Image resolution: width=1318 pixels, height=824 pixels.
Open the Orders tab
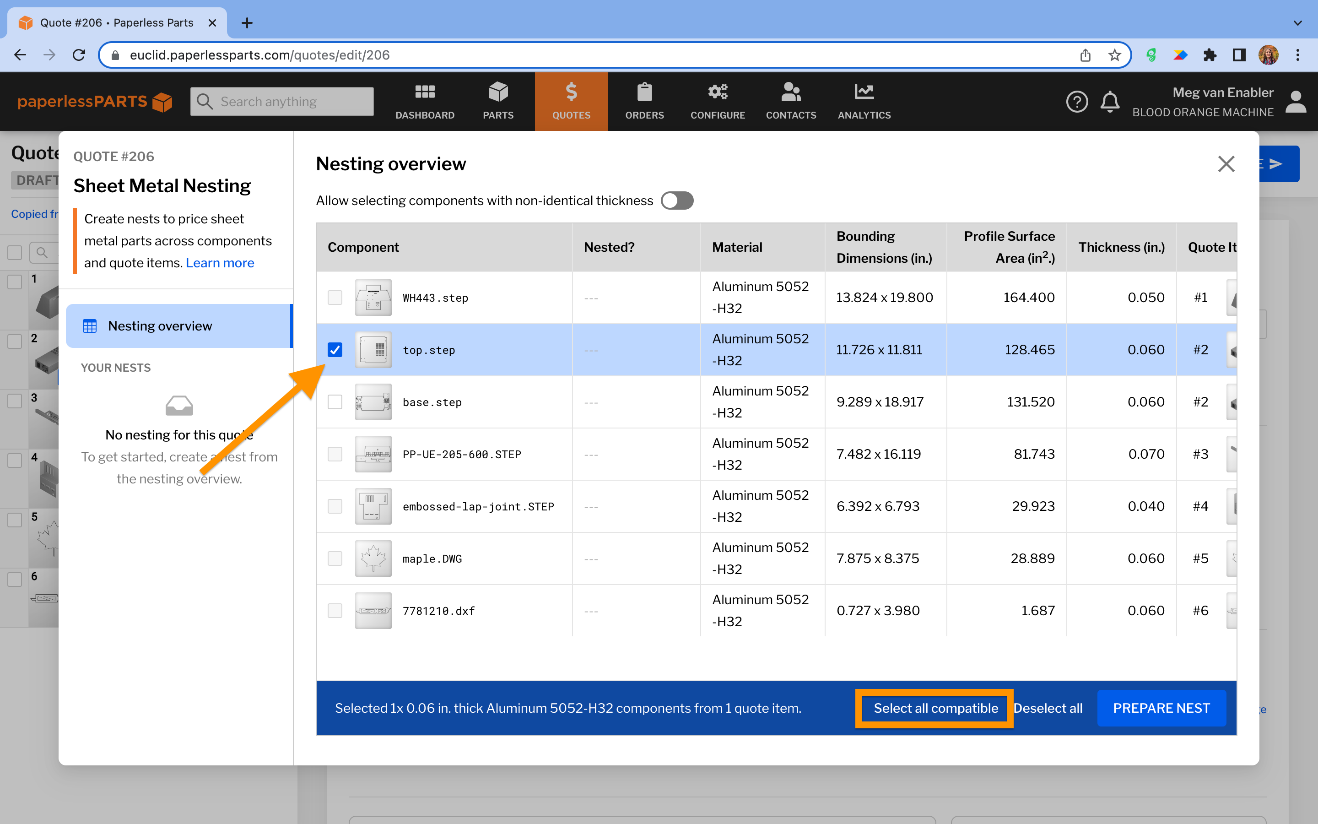644,102
